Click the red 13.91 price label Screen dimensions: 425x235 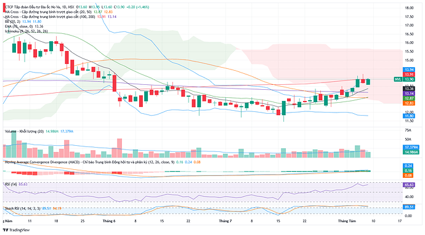click(x=409, y=74)
